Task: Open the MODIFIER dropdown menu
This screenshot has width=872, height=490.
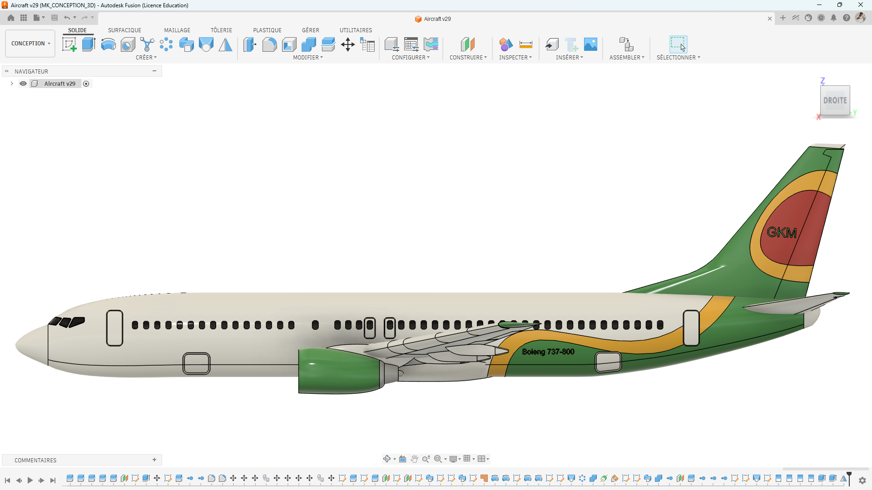Action: [308, 58]
